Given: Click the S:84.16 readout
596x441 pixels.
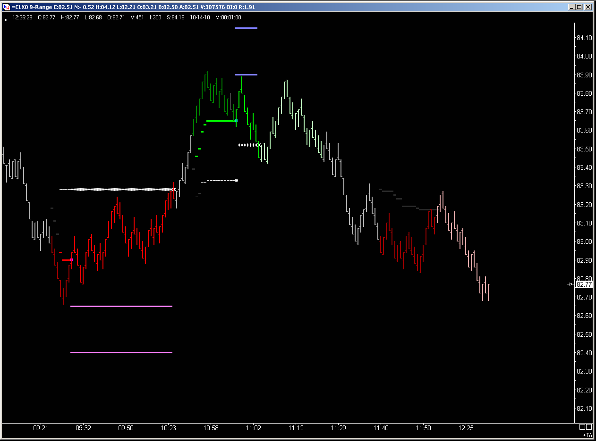Looking at the screenshot, I should [175, 17].
